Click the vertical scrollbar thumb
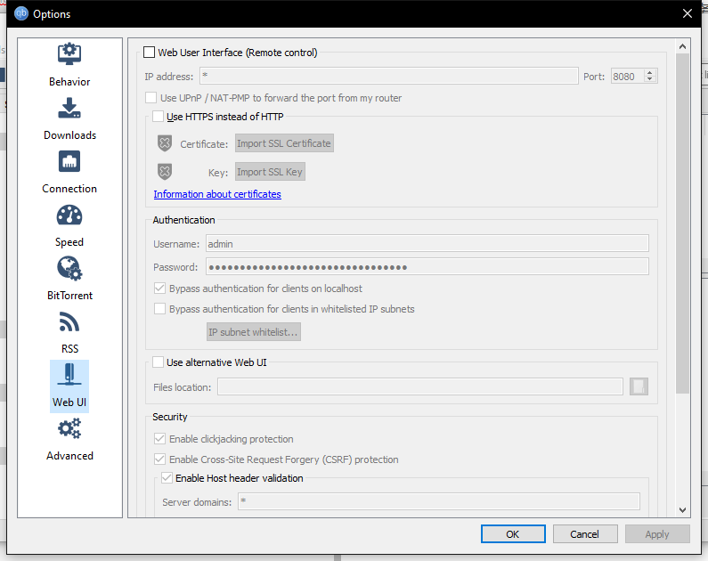Screen dimensions: 708x561 [x=683, y=224]
